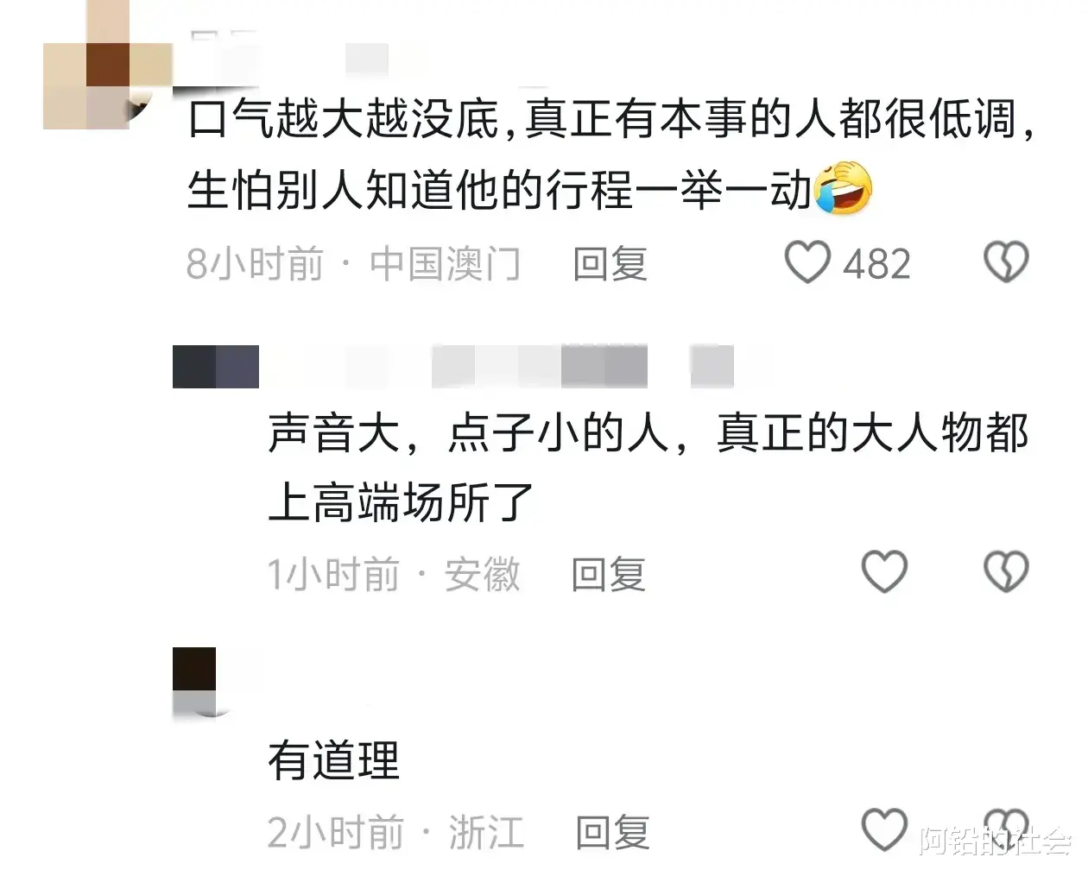
Task: Reply to the 中国澳门 comment via 回复
Action: [x=610, y=263]
